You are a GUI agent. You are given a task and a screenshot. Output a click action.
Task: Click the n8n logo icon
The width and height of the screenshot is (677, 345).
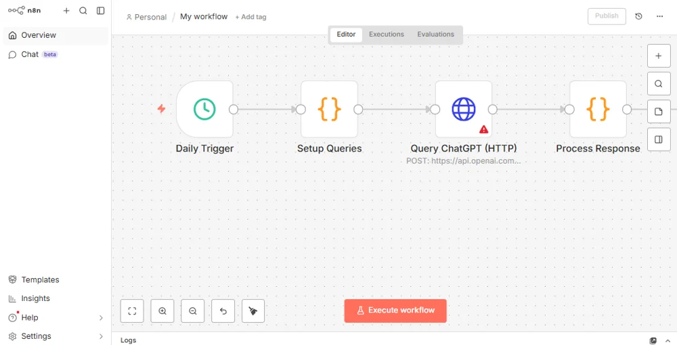click(16, 11)
